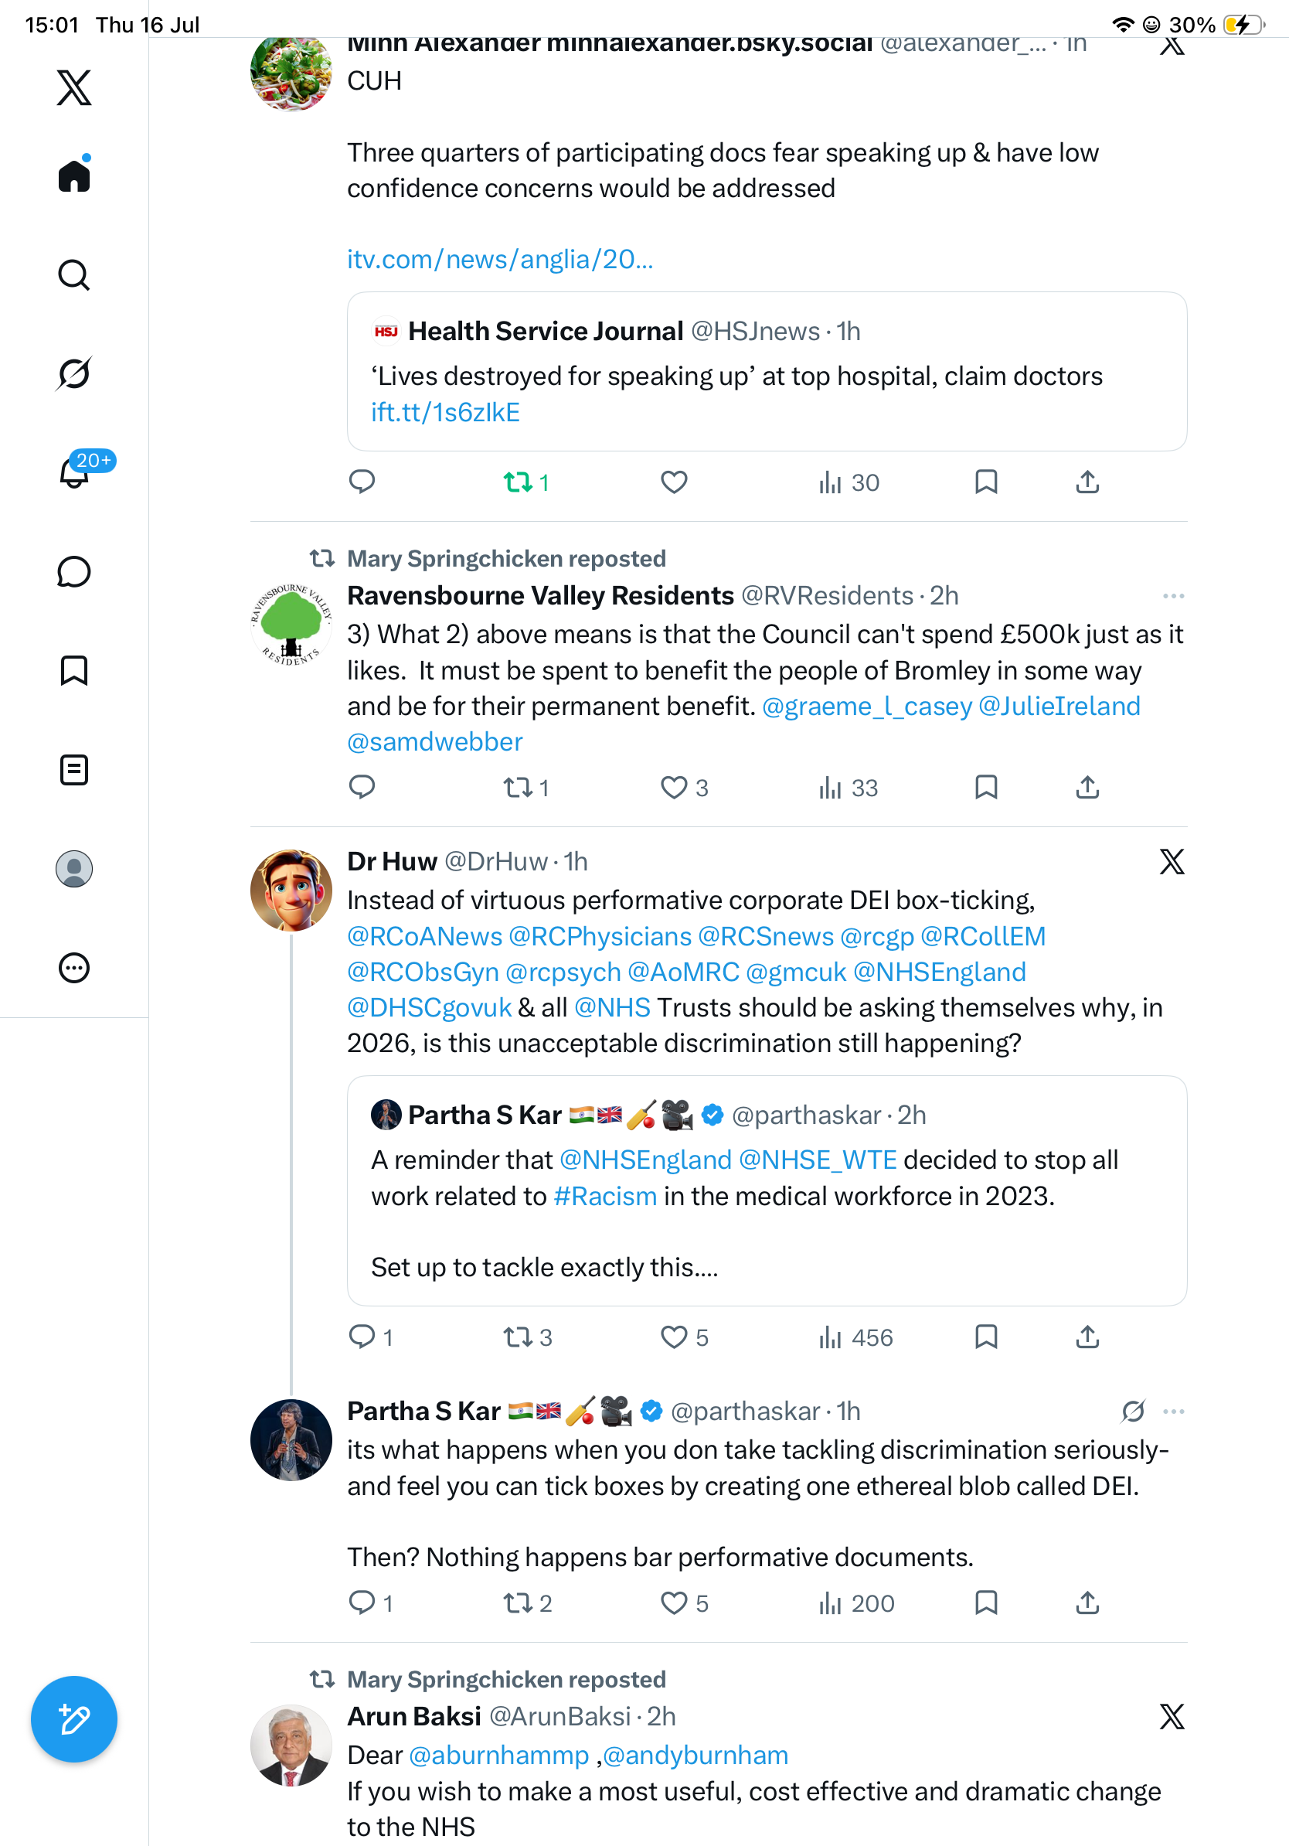The height and width of the screenshot is (1846, 1289).
Task: View Arun Baksi's profile picture
Action: (291, 1745)
